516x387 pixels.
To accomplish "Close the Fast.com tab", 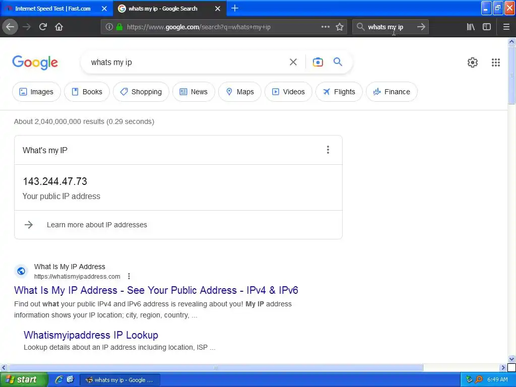I will click(x=104, y=9).
